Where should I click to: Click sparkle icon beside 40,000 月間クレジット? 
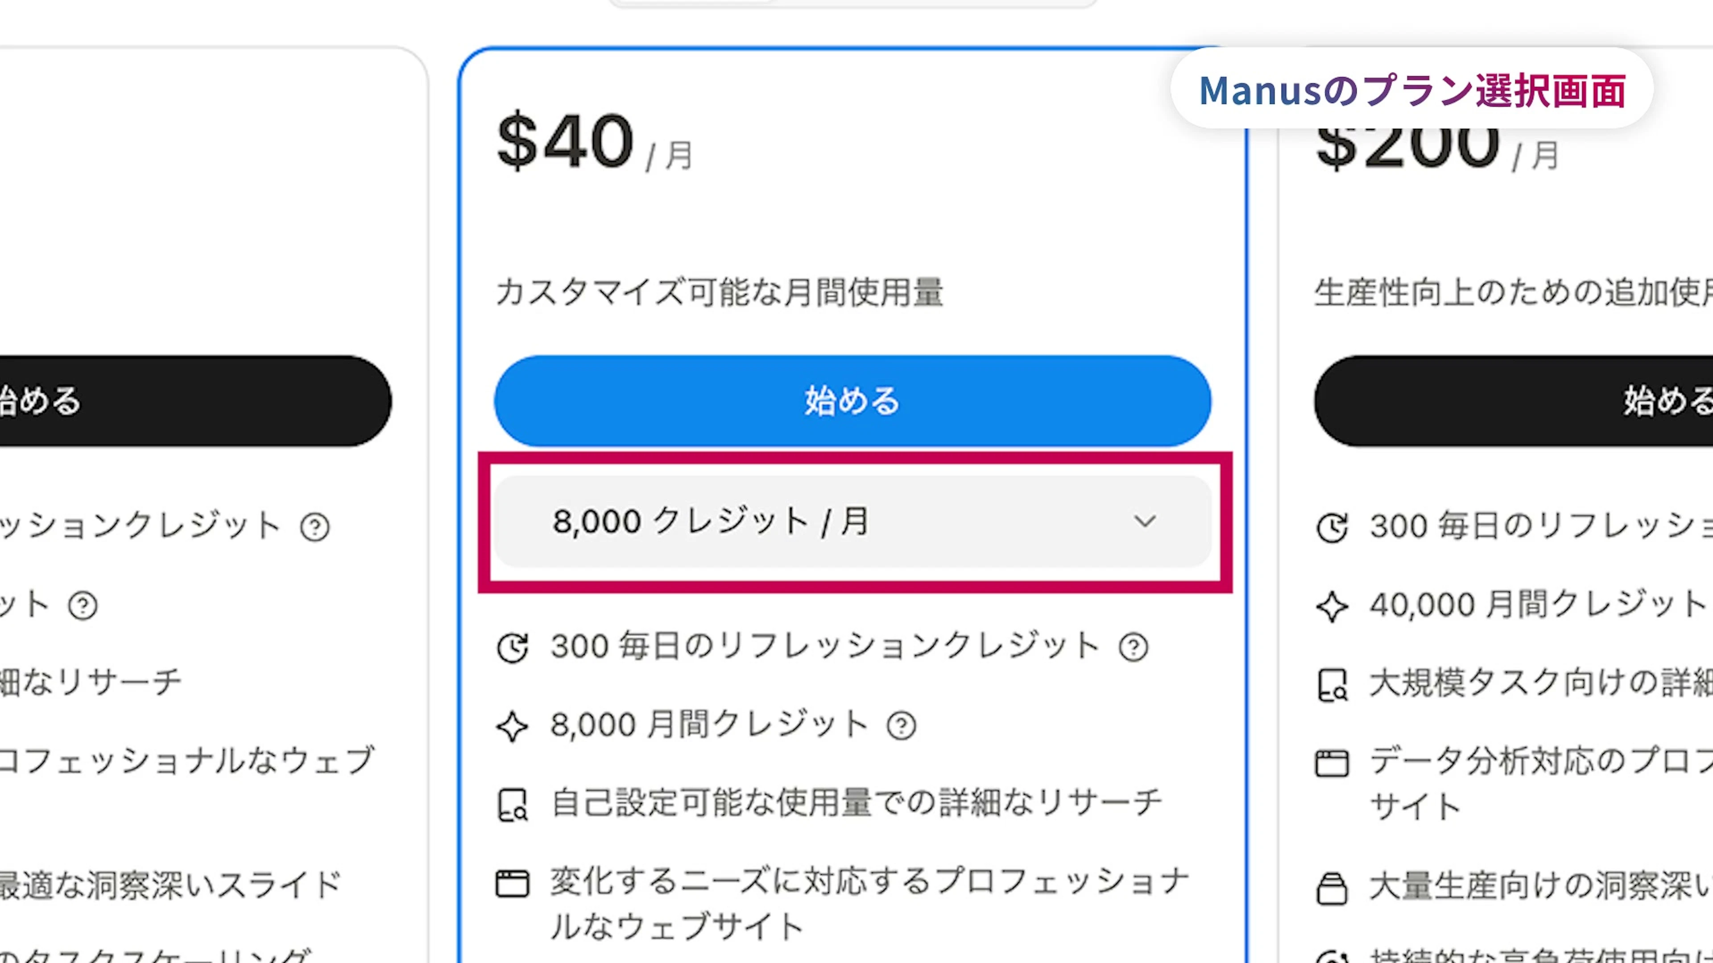coord(1332,607)
